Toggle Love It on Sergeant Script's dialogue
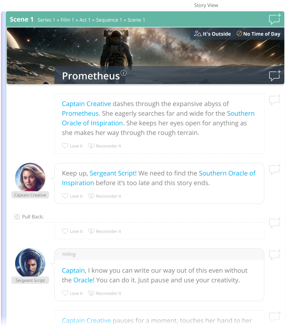The height and width of the screenshot is (327, 286). pos(73,293)
